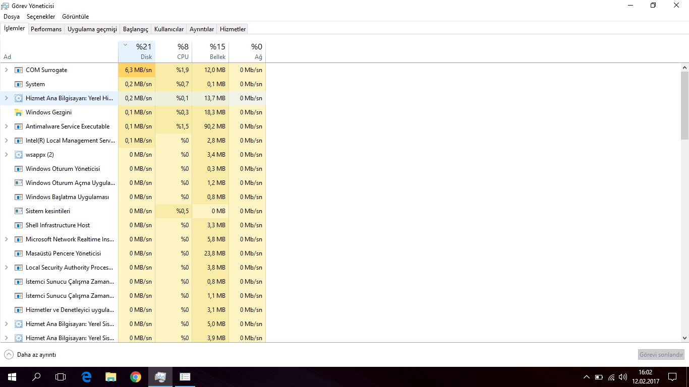
Task: Click the scrollbar down arrow
Action: point(684,338)
